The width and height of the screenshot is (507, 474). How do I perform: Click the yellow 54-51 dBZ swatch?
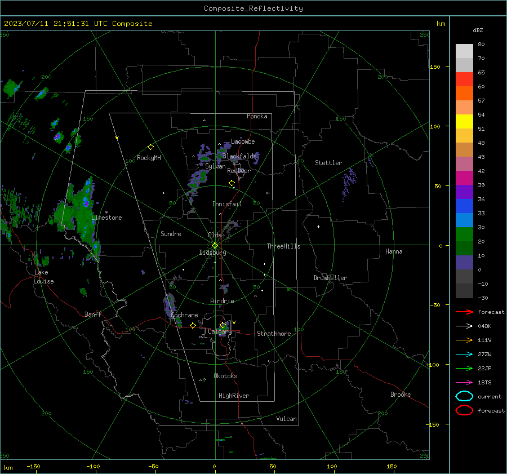464,121
